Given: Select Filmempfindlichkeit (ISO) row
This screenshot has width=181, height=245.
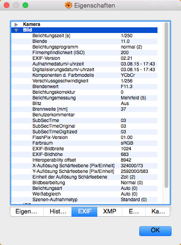Looking at the screenshot, I should 84,53.
